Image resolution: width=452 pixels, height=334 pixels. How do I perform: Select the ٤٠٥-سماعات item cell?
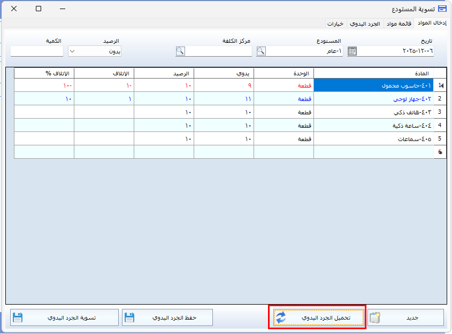point(373,139)
